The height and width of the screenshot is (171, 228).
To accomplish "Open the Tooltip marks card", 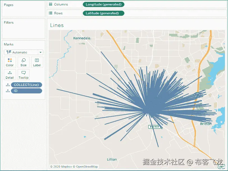I will pos(23,75).
